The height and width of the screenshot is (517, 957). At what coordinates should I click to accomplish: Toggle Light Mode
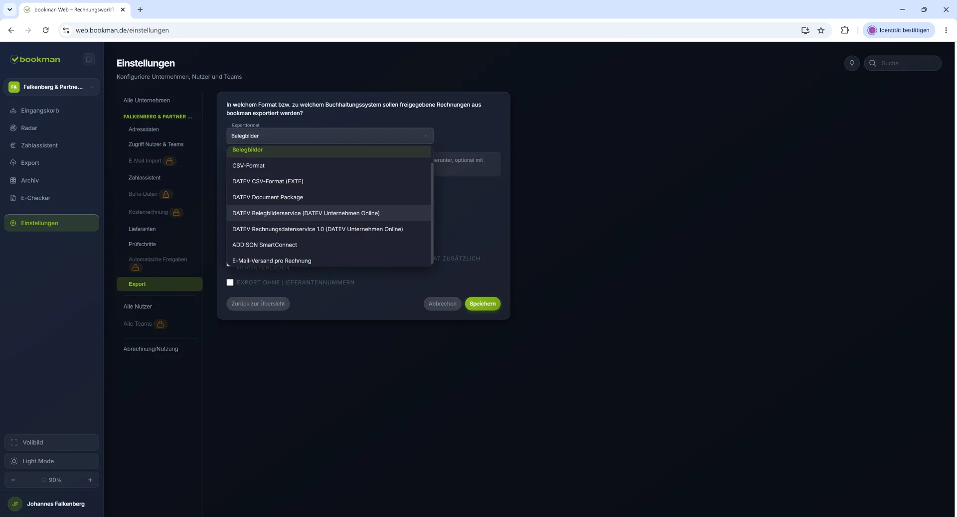[x=51, y=461]
